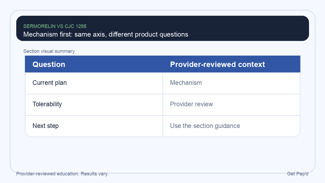This screenshot has height=183, width=325.
Task: Select the Provider-reviewed context column header
Action: click(232, 64)
